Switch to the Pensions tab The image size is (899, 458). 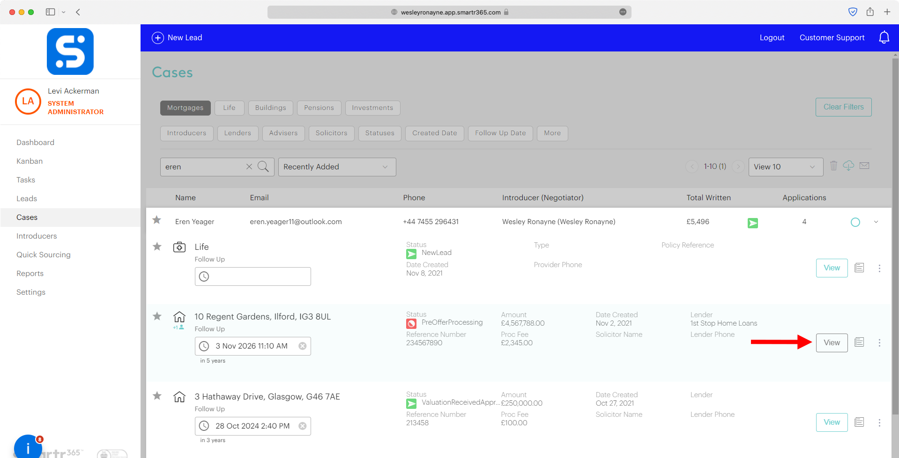319,108
